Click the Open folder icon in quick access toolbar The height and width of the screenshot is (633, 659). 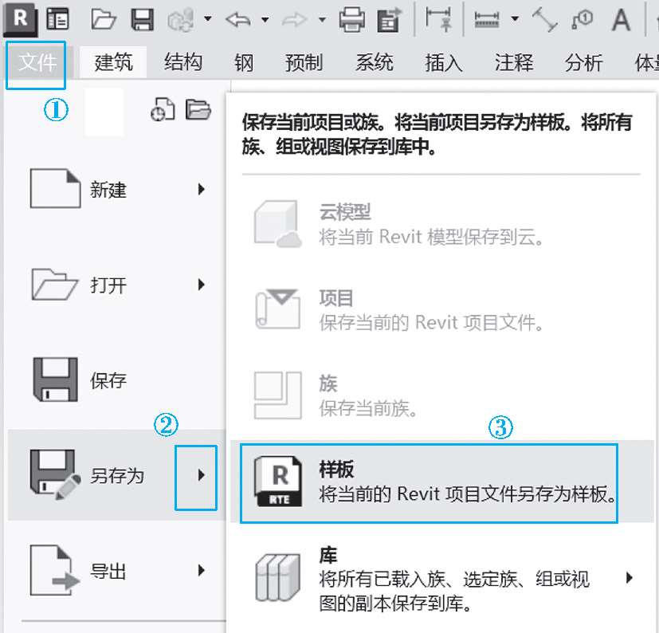104,20
